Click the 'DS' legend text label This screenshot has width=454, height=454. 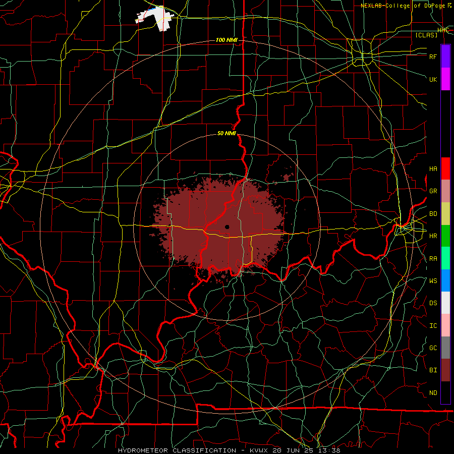click(x=433, y=303)
